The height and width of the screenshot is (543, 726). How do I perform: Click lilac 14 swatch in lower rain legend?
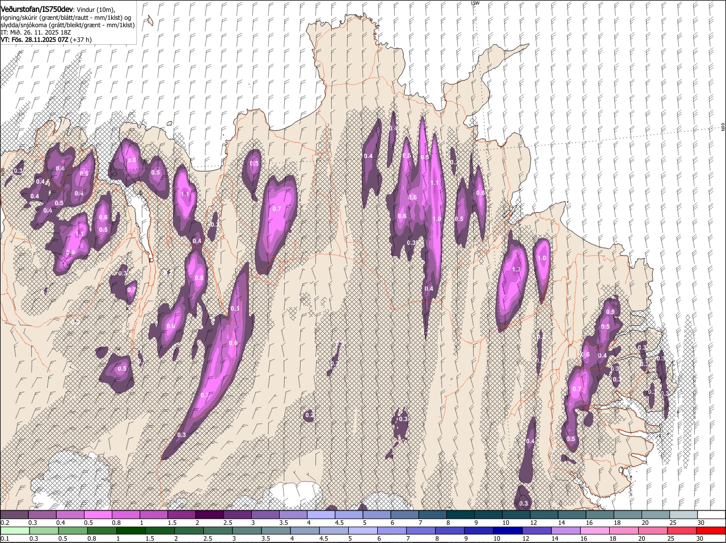[566, 531]
